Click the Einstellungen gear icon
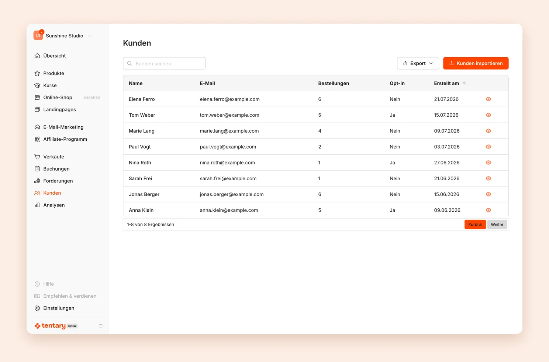 pyautogui.click(x=37, y=308)
